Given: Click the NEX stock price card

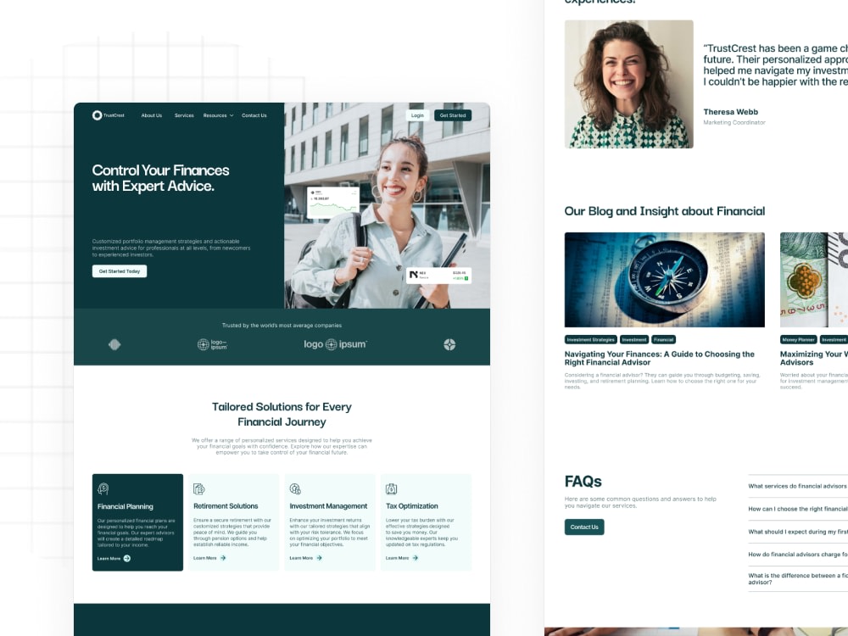Looking at the screenshot, I should tap(438, 276).
